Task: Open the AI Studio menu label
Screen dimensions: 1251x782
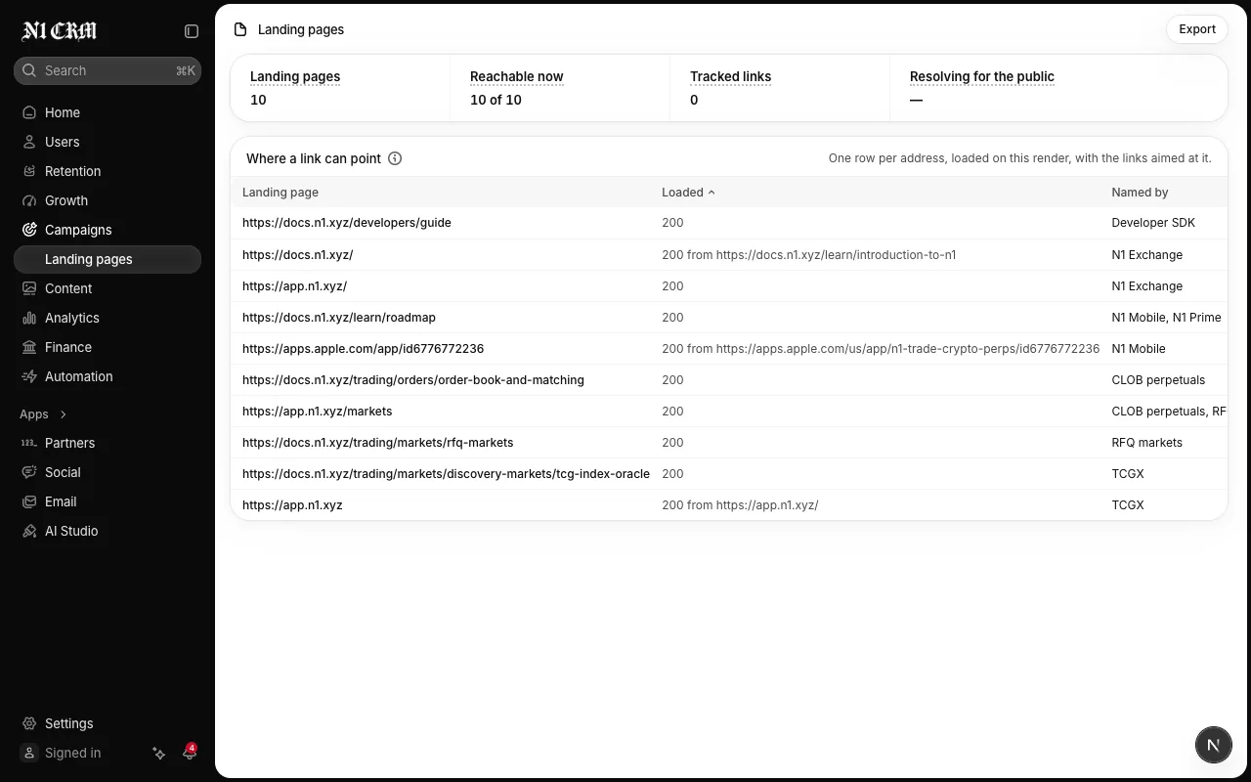Action: [71, 531]
